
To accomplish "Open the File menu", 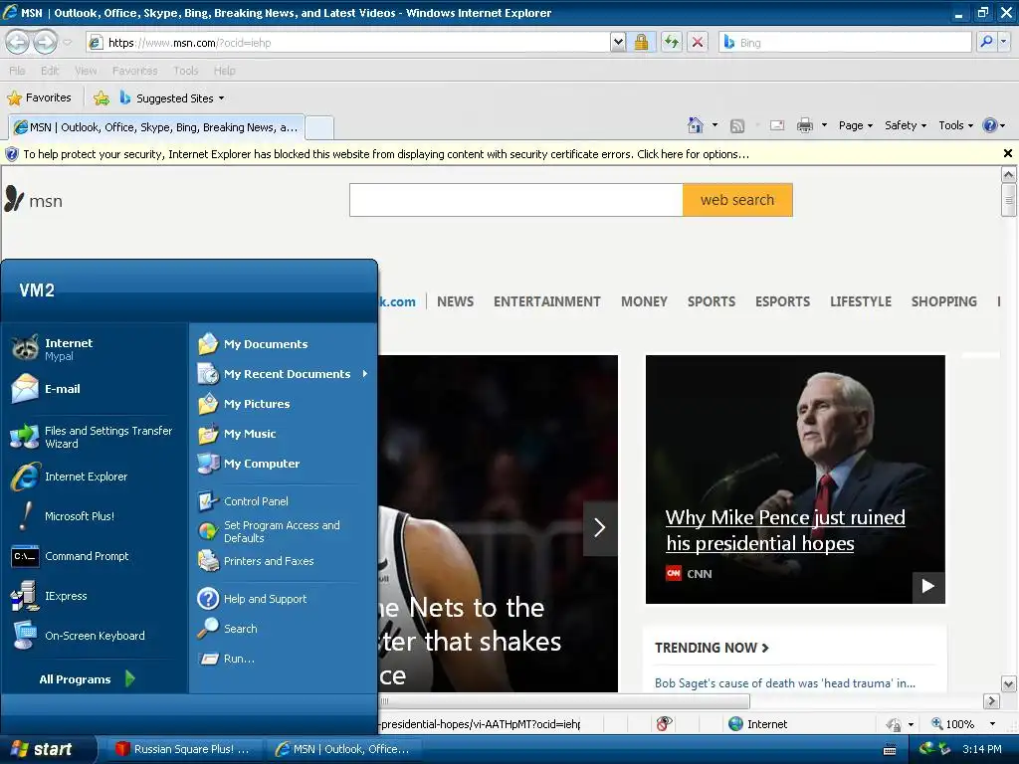I will (18, 71).
